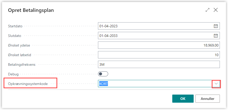This screenshot has width=228, height=110.
Task: Close the Opret Betalingsplan dialog
Action: pyautogui.click(x=216, y=10)
